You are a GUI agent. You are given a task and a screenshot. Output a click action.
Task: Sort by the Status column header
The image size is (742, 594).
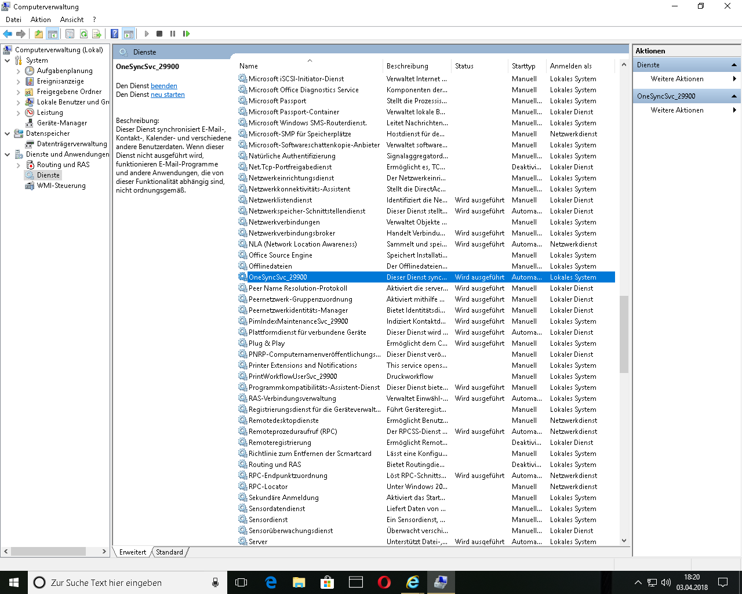pyautogui.click(x=479, y=66)
